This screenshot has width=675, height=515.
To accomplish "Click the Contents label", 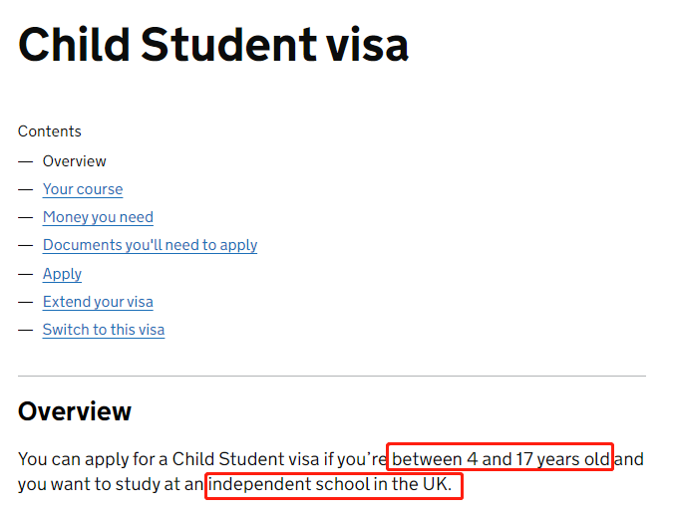I will tap(50, 131).
